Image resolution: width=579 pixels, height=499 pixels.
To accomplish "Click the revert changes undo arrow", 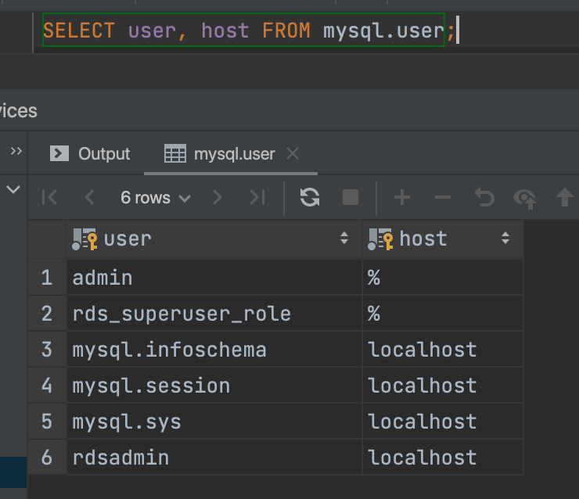I will click(x=484, y=198).
